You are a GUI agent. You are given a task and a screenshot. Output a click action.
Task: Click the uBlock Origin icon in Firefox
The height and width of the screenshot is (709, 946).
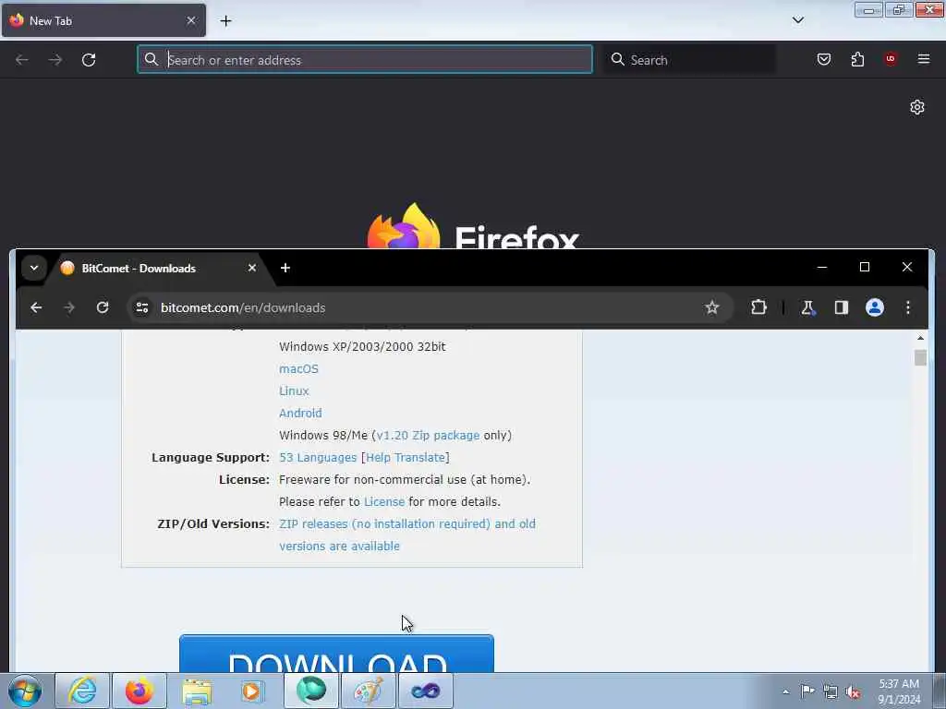click(891, 59)
